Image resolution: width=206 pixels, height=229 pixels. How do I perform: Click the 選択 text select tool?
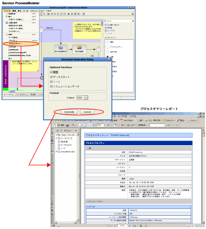61,125
